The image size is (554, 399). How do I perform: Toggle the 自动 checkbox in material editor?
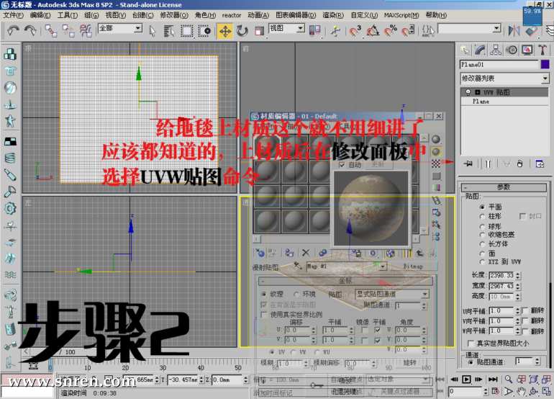(x=342, y=165)
